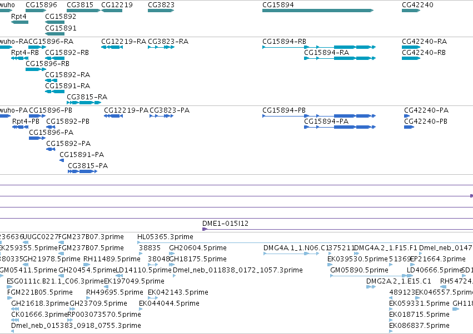Screen dimensions: 473x334
Task: Click the GH23709.5prime EST label
Action: (98, 303)
